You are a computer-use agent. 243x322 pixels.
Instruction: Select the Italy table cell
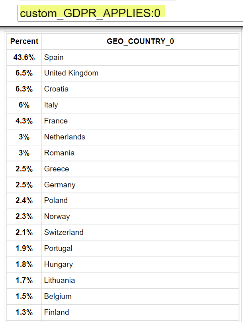coord(140,105)
